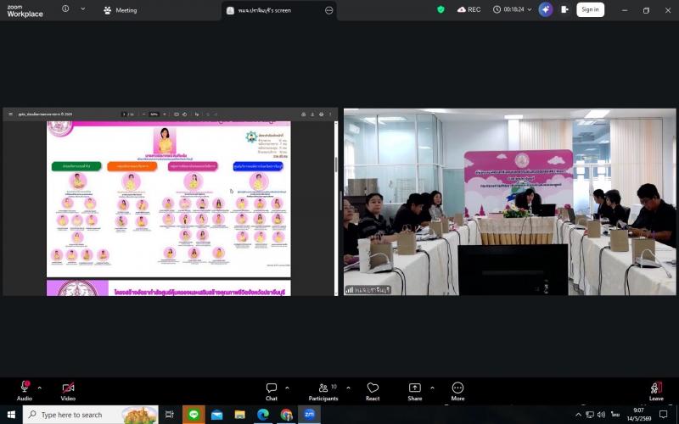Click the taskbar clock showing 9:07
This screenshot has height=424, width=679.
[639, 415]
